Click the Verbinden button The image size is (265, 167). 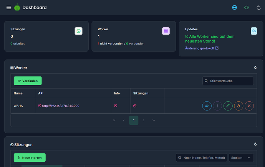(28, 81)
